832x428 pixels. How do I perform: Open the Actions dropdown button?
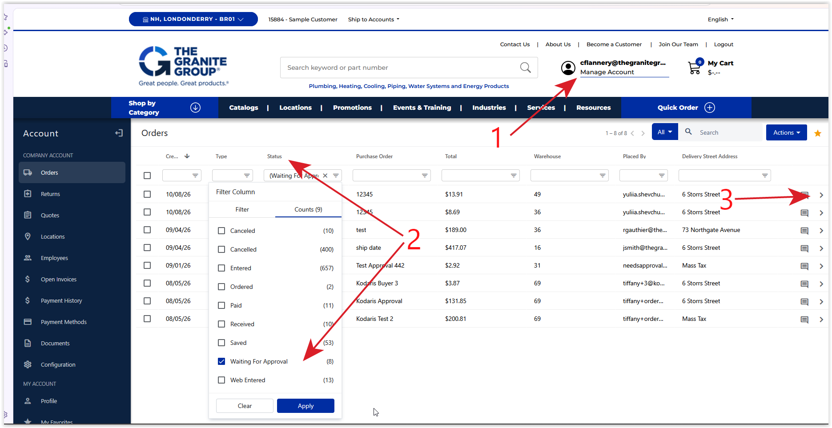[786, 132]
